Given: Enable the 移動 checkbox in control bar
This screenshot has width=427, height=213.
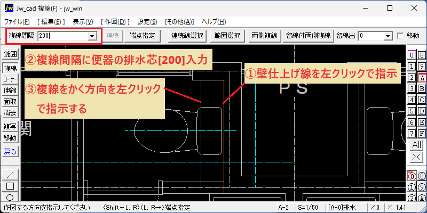Looking at the screenshot, I should [400, 36].
